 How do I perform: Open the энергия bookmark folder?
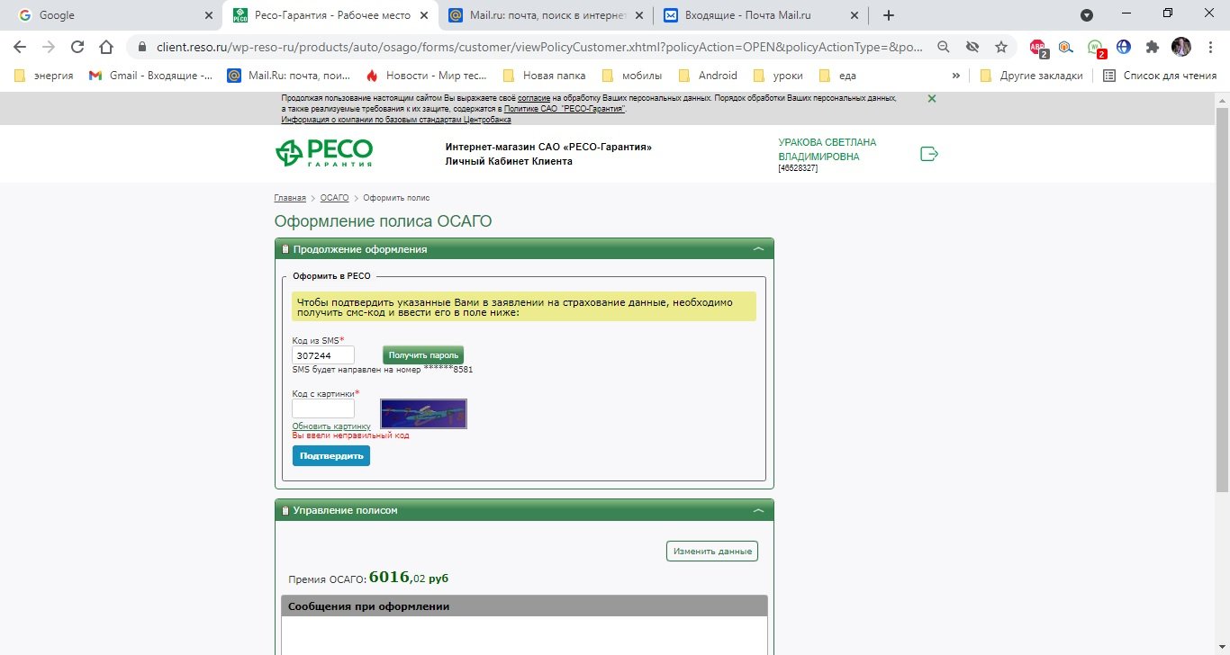coord(43,76)
